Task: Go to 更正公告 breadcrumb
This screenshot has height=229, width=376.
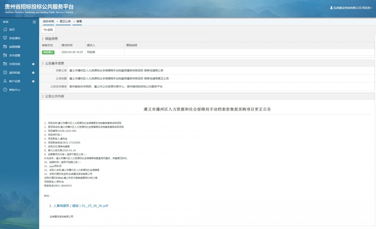Action: click(x=65, y=21)
